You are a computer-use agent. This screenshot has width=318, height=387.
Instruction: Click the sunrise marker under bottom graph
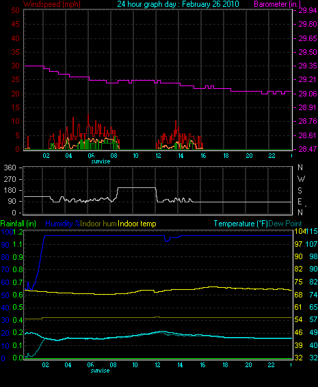(100, 371)
